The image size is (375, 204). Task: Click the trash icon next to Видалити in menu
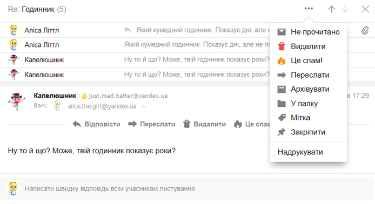(282, 46)
